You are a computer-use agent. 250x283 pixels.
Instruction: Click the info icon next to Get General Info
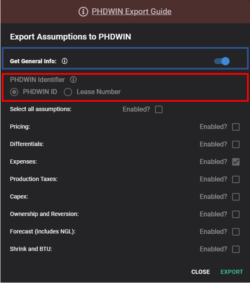point(65,61)
